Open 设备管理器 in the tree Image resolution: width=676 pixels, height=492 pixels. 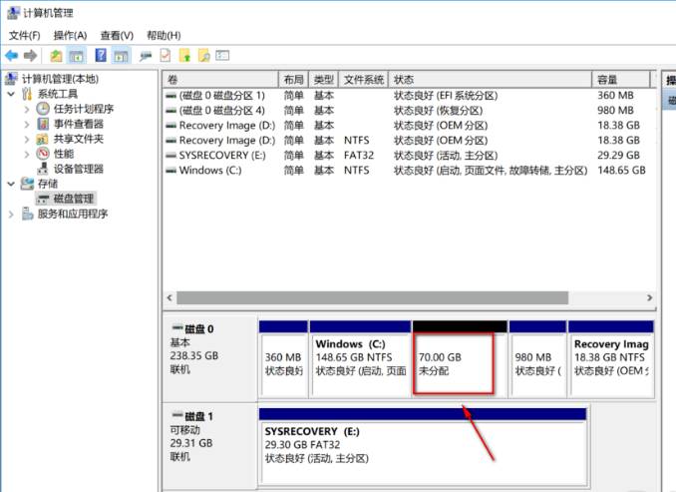click(78, 169)
